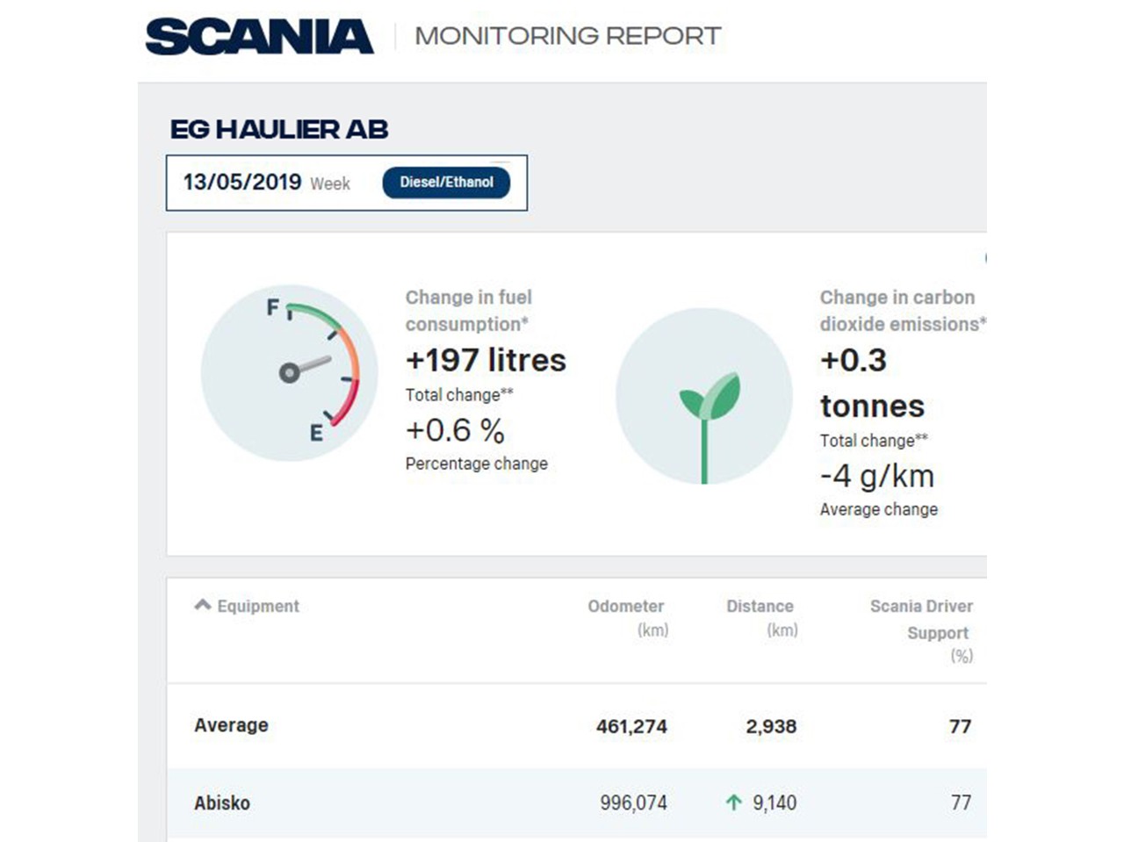
Task: Open the Abisko equipment row
Action: 222,802
